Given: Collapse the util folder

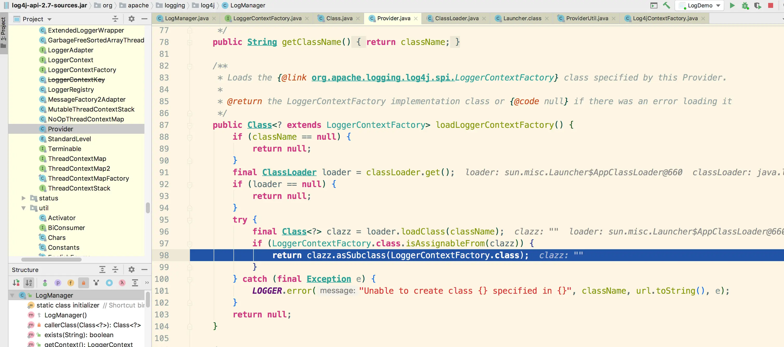Looking at the screenshot, I should [x=24, y=208].
